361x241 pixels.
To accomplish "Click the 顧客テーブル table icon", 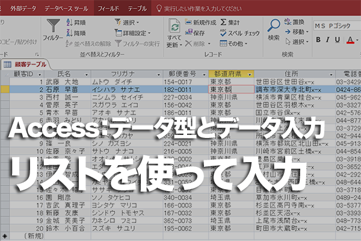I will point(7,64).
